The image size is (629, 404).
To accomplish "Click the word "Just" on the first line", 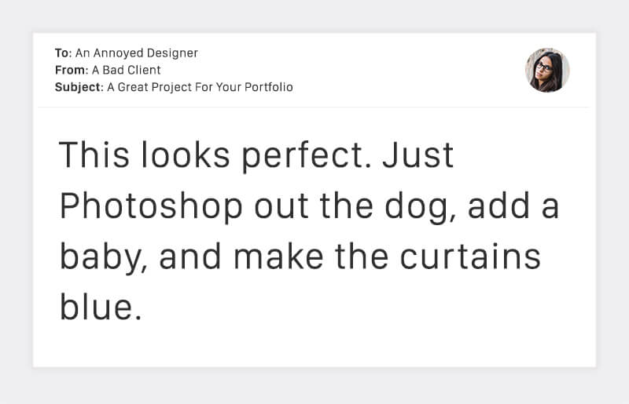I will click(418, 156).
